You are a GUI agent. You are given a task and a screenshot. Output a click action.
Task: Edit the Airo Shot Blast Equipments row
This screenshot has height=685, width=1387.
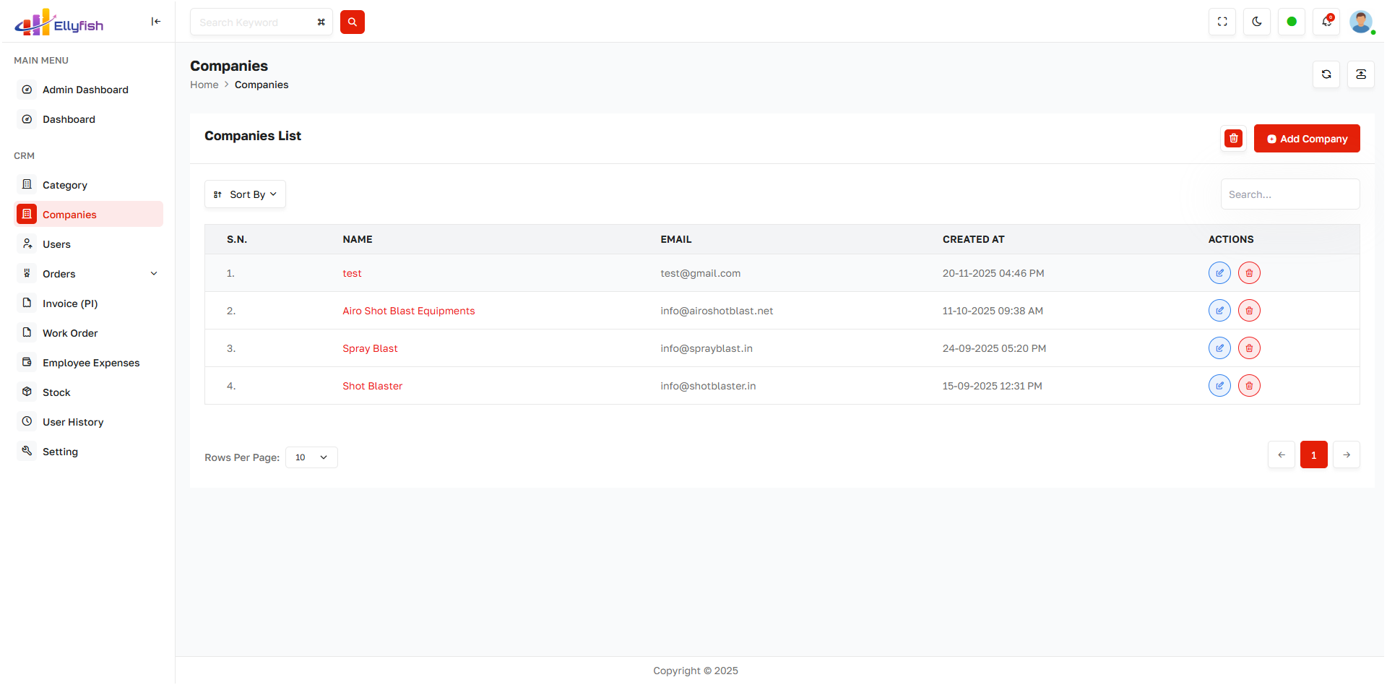pyautogui.click(x=1219, y=311)
